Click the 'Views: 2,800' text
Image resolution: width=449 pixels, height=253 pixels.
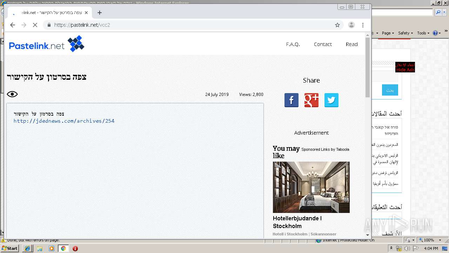pyautogui.click(x=251, y=95)
